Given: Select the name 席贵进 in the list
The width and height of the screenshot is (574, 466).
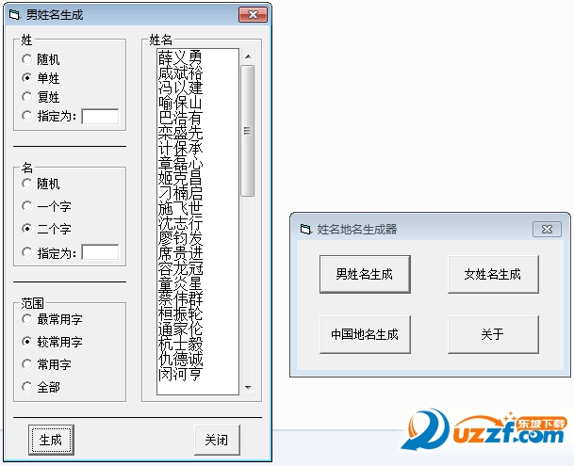Looking at the screenshot, I should 180,253.
